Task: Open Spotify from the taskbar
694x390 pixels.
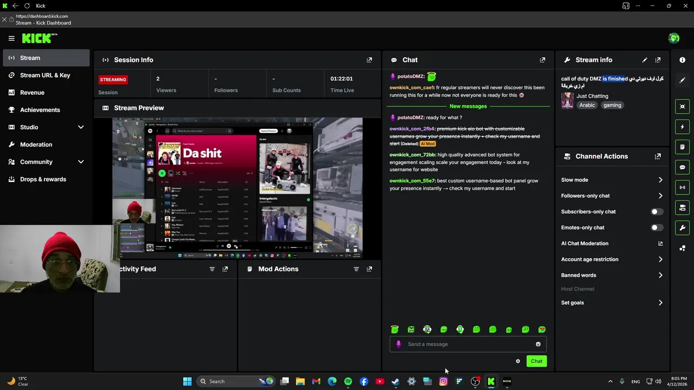Action: pos(348,381)
